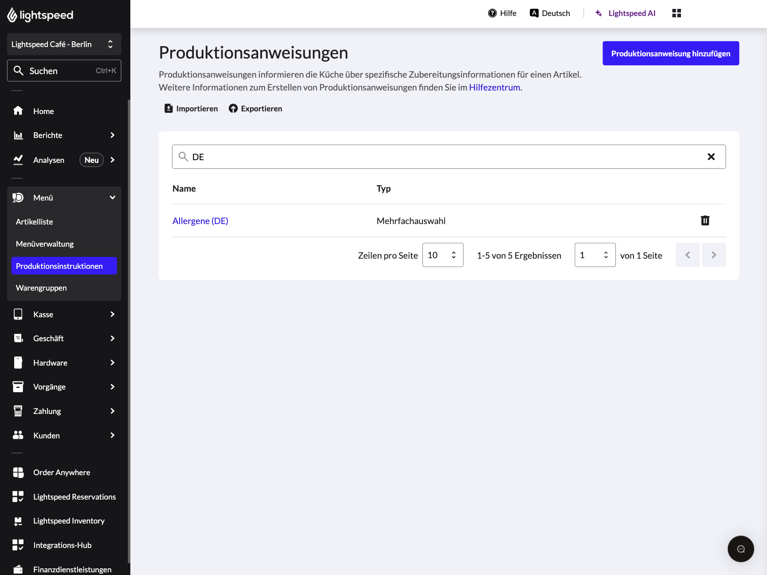Screen dimensions: 767x575
Task: Click the Menü plate icon
Action: (18, 197)
